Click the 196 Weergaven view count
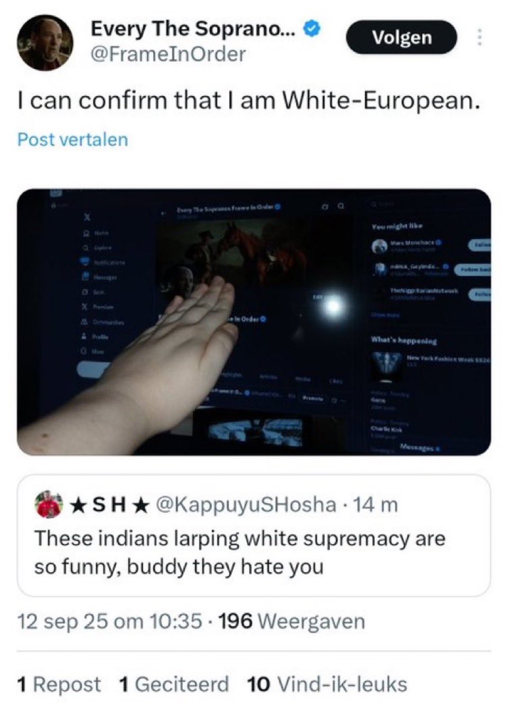 292,621
